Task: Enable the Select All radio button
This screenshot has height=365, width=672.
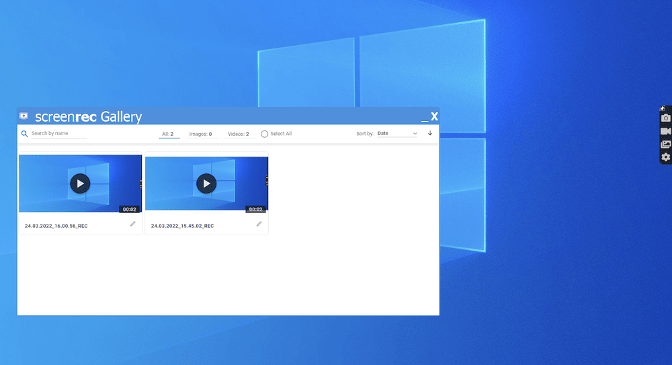Action: click(264, 134)
